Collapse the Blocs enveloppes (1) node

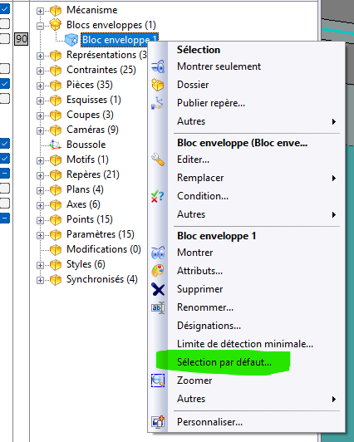point(40,26)
